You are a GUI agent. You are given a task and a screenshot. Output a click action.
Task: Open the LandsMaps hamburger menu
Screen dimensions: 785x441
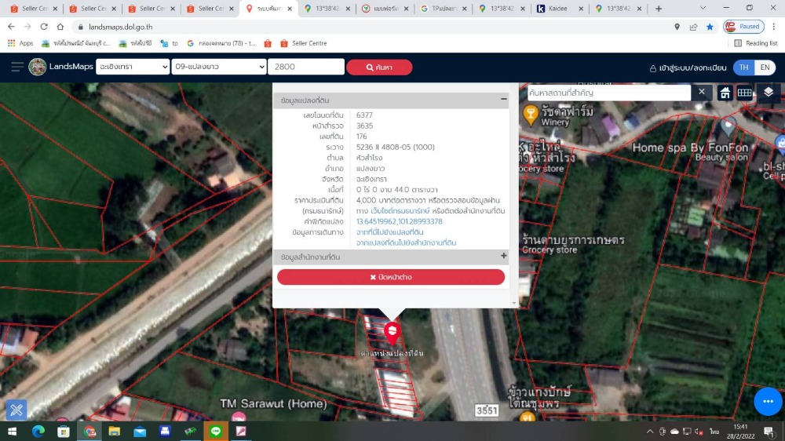[17, 67]
